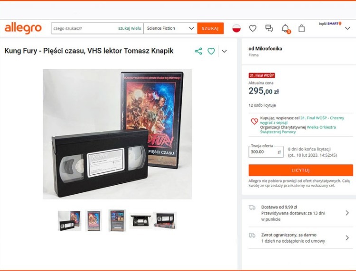Share this Kung Fury listing

(198, 51)
